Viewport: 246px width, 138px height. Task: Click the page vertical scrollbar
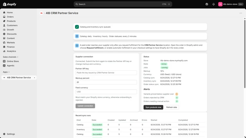coord(244,54)
